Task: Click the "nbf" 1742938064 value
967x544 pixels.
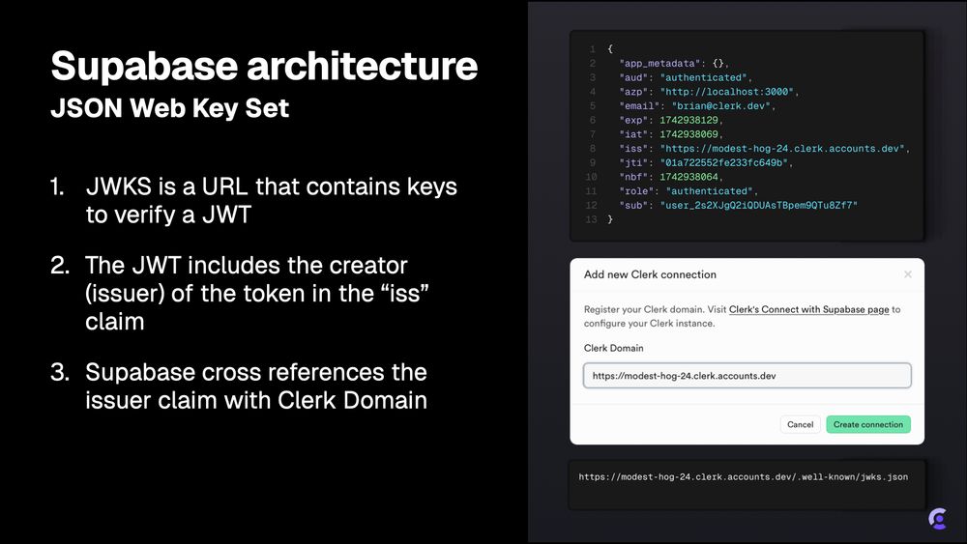Action: point(690,177)
